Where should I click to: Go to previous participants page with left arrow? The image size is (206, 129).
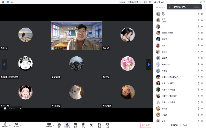click(4, 64)
